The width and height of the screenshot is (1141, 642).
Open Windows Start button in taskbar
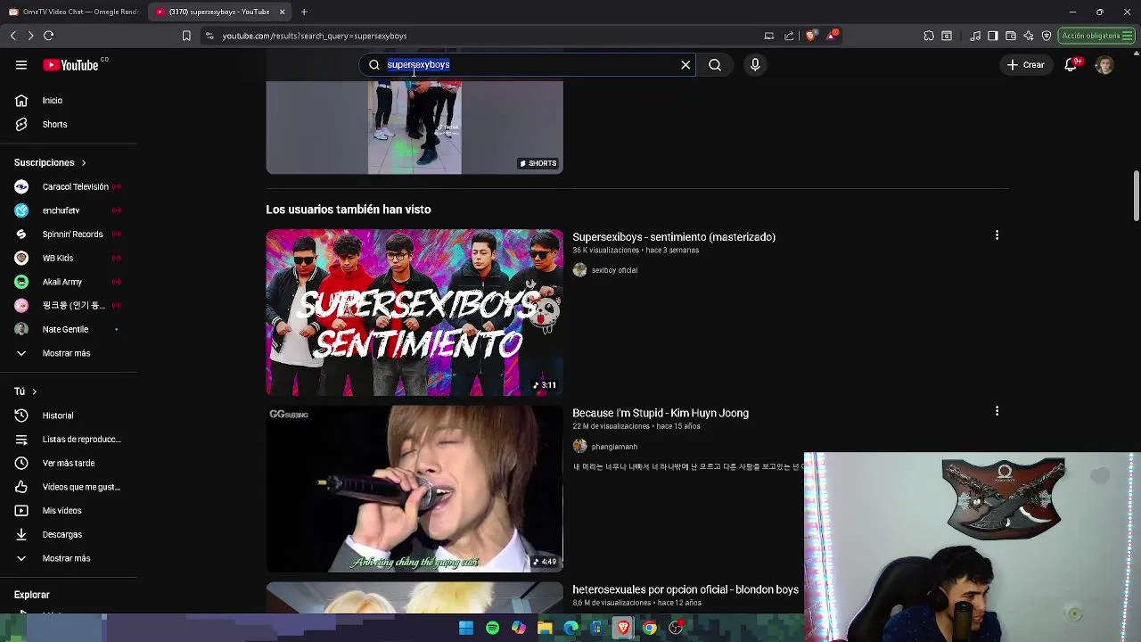click(x=466, y=628)
